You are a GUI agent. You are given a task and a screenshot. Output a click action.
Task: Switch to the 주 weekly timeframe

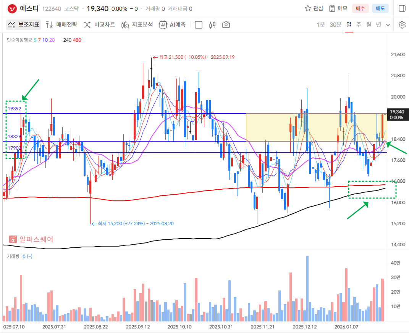coord(359,25)
